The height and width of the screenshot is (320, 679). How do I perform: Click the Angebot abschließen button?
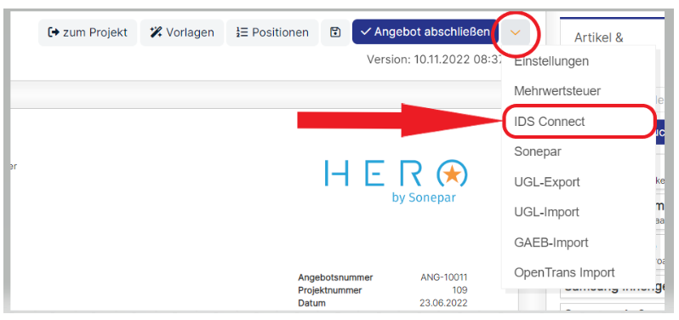(425, 32)
